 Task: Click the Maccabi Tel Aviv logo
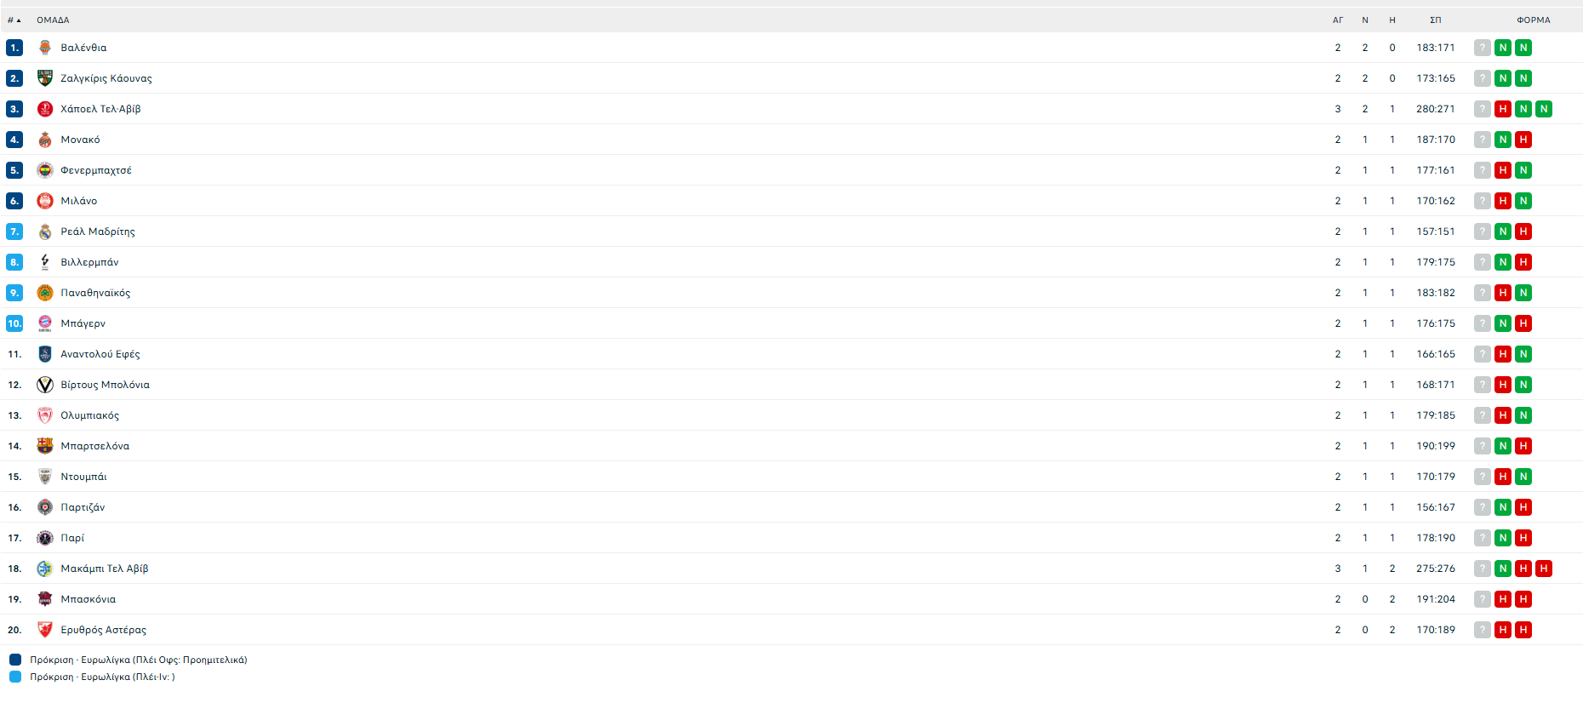45,569
